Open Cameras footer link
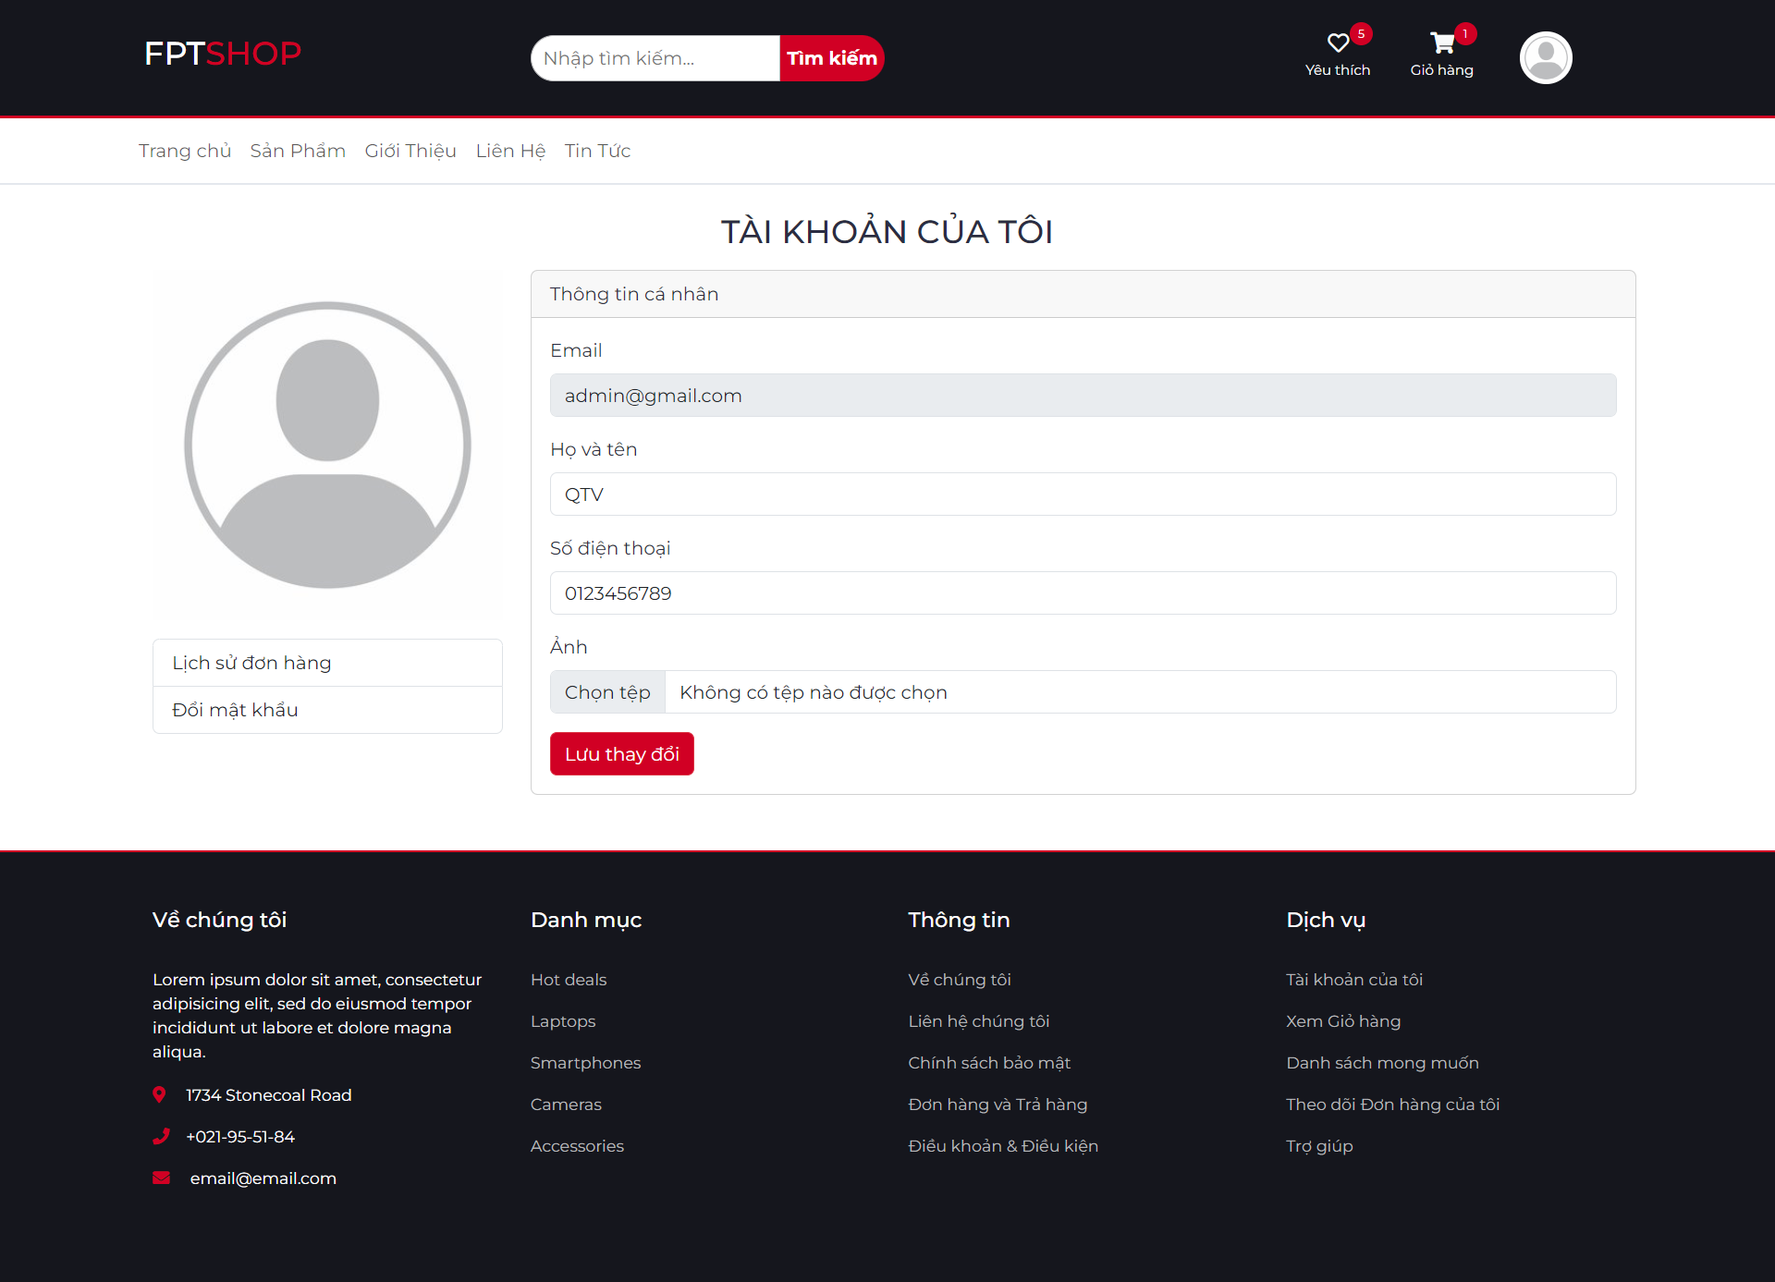Viewport: 1775px width, 1282px height. 566,1105
